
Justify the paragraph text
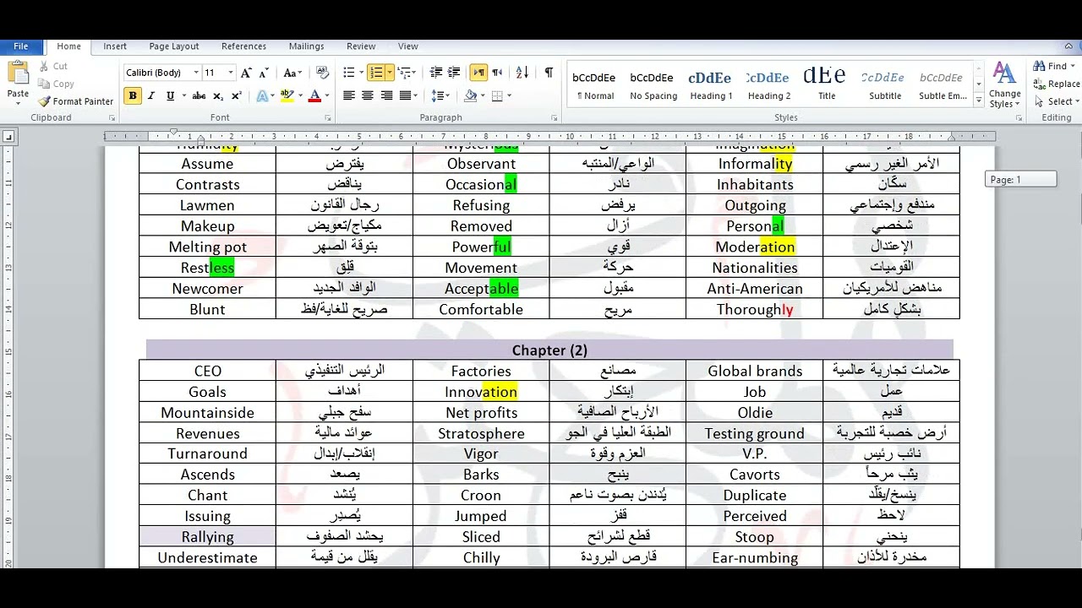pyautogui.click(x=405, y=96)
